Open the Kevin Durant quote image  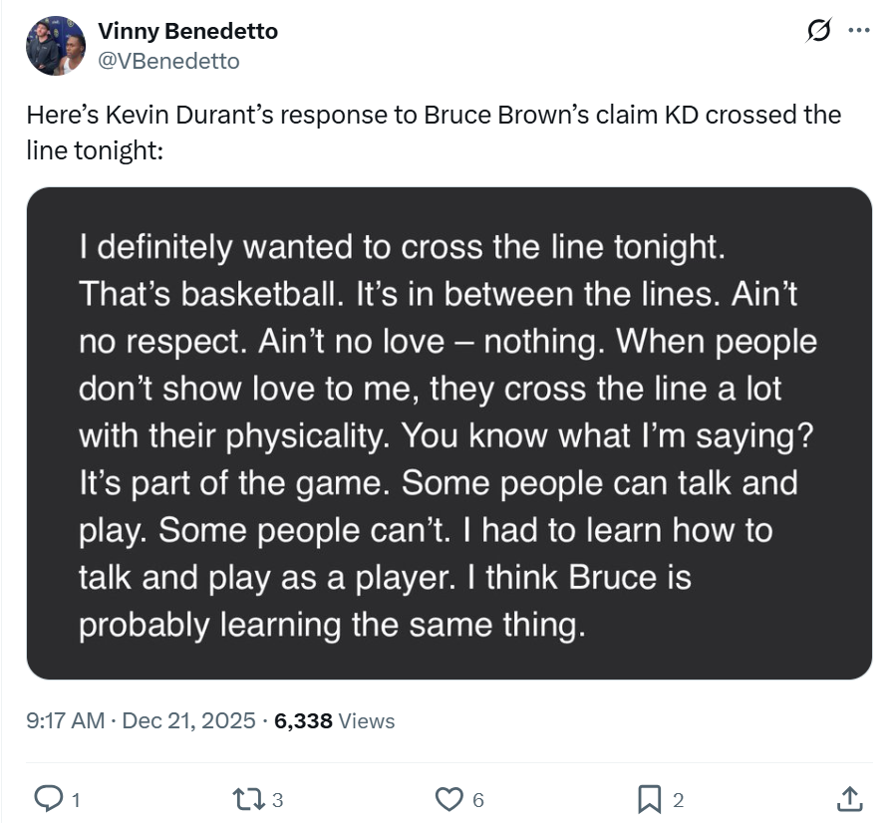448,433
